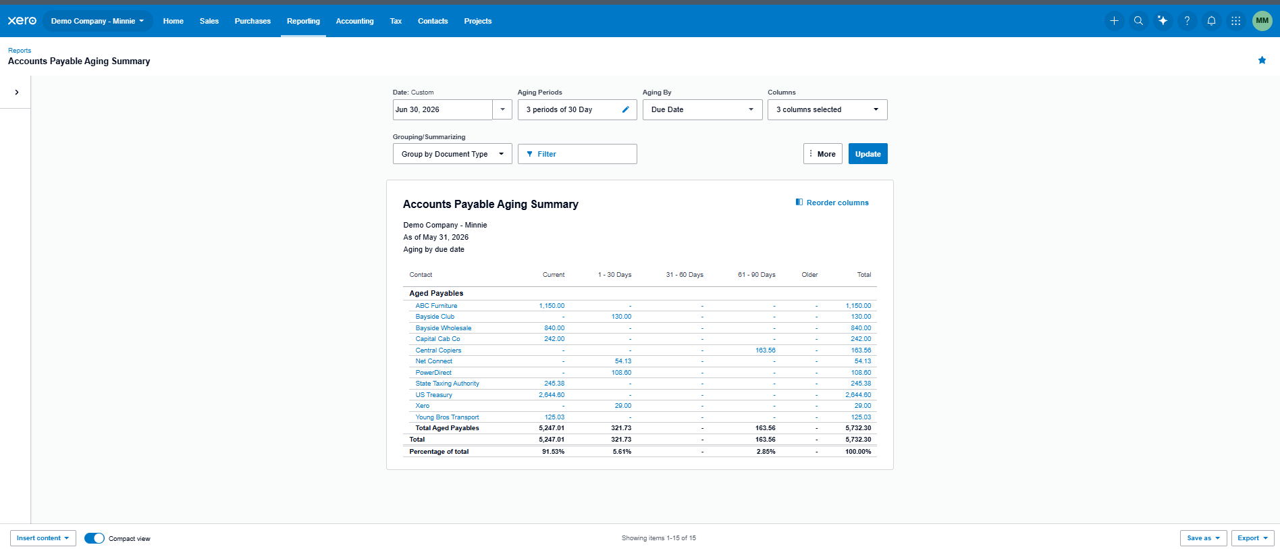Image resolution: width=1280 pixels, height=549 pixels.
Task: Open the Aging By Due Date dropdown
Action: 702,109
